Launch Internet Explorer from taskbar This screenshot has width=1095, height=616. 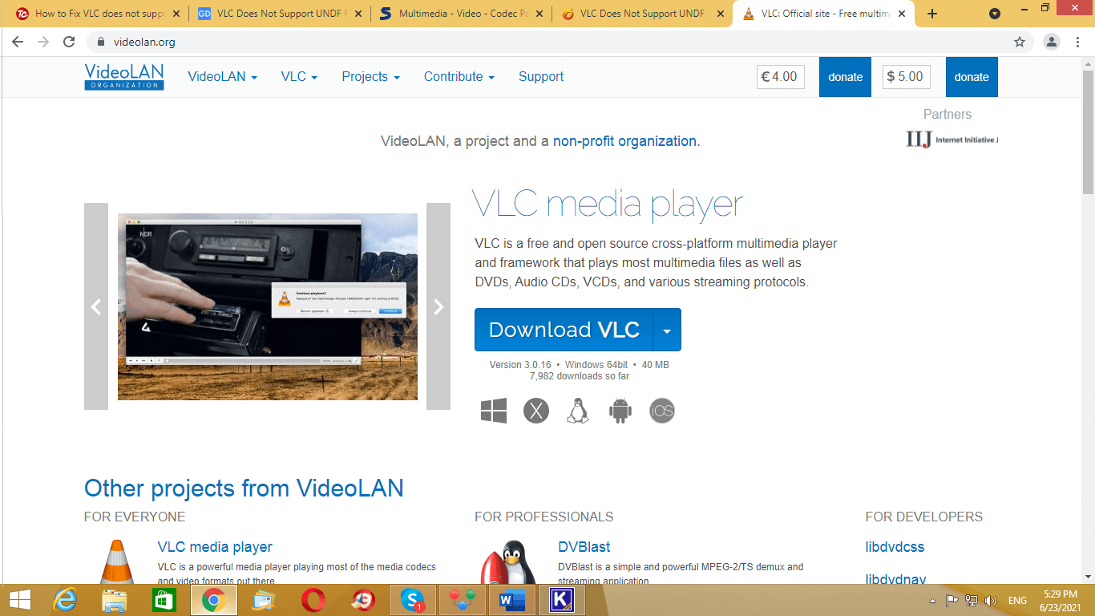65,600
